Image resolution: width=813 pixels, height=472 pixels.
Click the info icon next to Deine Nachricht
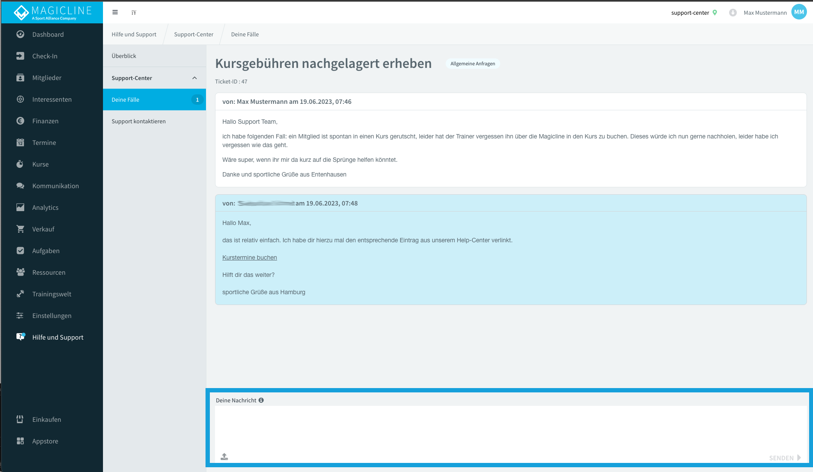261,400
